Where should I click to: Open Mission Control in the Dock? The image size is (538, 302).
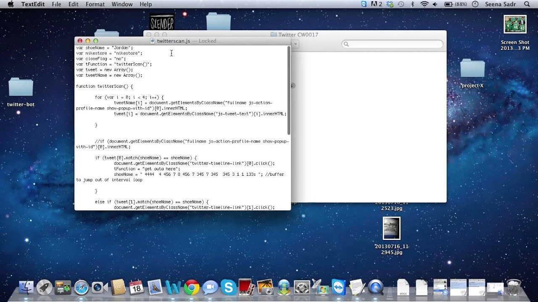click(x=63, y=287)
